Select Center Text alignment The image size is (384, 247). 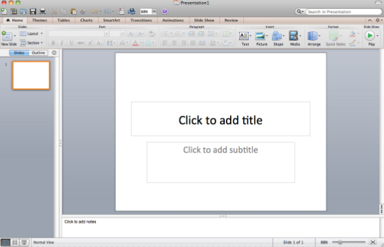(174, 43)
